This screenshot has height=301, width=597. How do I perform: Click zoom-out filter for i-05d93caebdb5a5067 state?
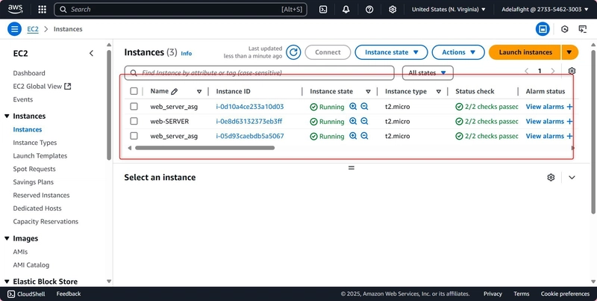point(364,136)
